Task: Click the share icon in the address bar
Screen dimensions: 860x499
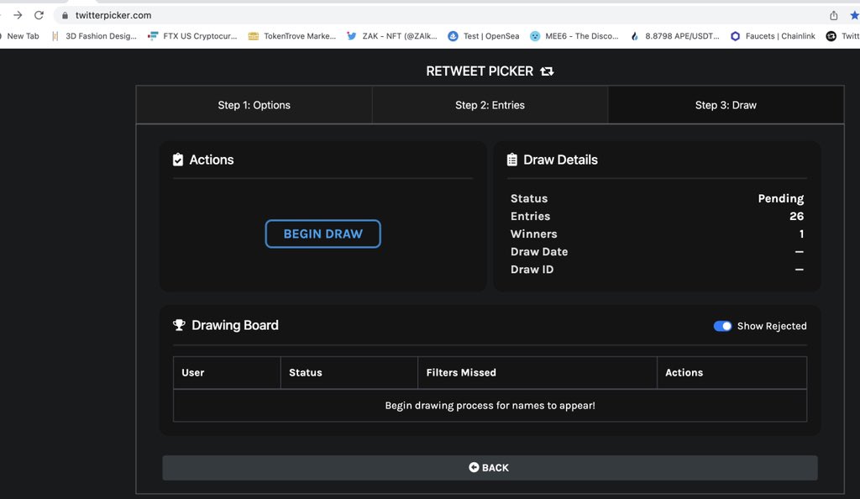Action: (834, 15)
